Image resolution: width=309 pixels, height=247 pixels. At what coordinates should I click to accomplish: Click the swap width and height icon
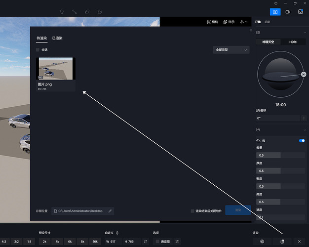click(x=145, y=241)
